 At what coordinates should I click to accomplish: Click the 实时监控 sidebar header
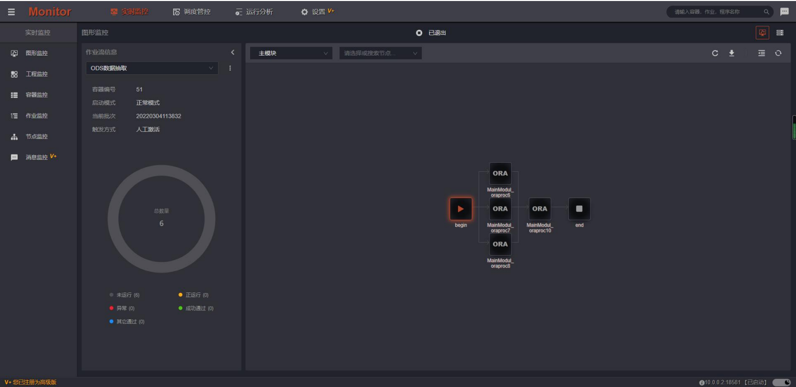coord(38,33)
